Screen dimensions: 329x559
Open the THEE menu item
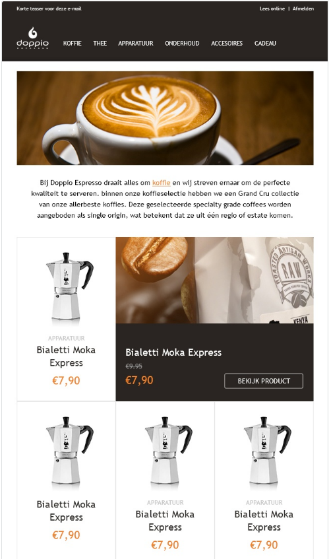click(x=100, y=44)
